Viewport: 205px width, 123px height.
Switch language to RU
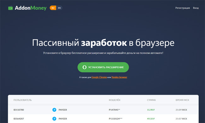coord(53,8)
